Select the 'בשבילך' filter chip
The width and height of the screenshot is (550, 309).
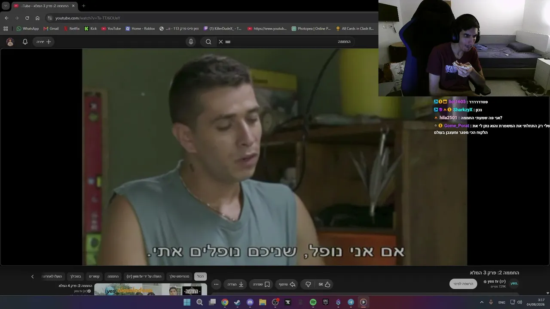pyautogui.click(x=76, y=276)
